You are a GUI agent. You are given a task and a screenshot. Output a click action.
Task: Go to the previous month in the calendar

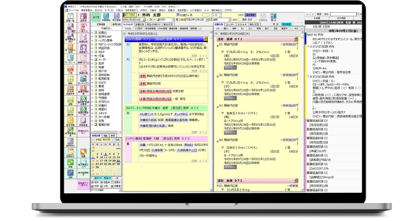[93, 140]
